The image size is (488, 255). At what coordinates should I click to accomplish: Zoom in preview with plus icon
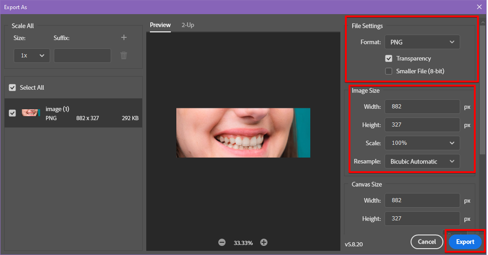tap(264, 242)
